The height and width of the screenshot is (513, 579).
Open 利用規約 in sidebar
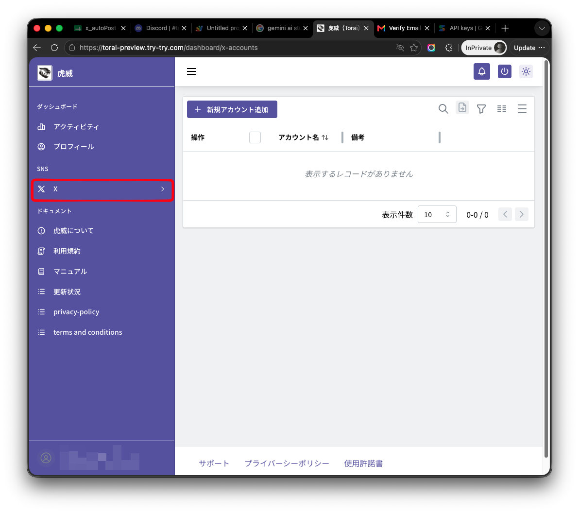102,251
